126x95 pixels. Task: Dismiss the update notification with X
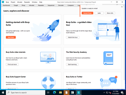point(122,7)
